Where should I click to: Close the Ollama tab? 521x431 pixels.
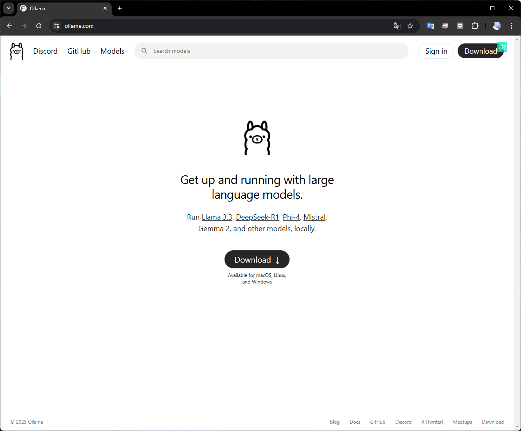click(105, 8)
